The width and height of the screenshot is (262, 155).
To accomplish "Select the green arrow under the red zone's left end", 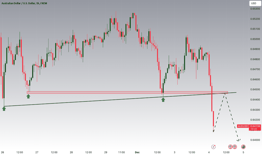I will (28, 96).
